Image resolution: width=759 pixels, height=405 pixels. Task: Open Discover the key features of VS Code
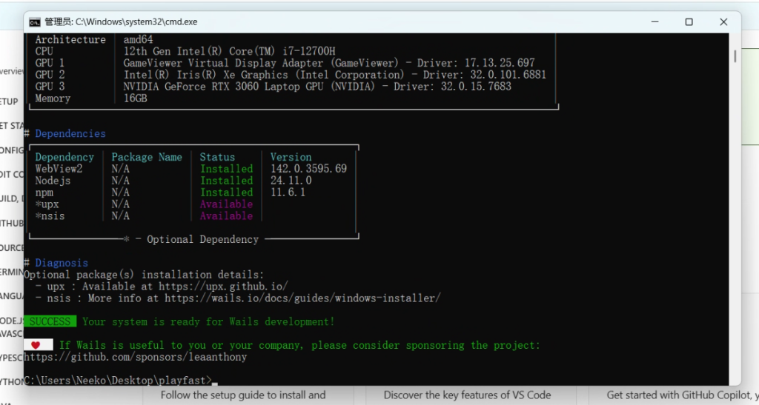468,395
